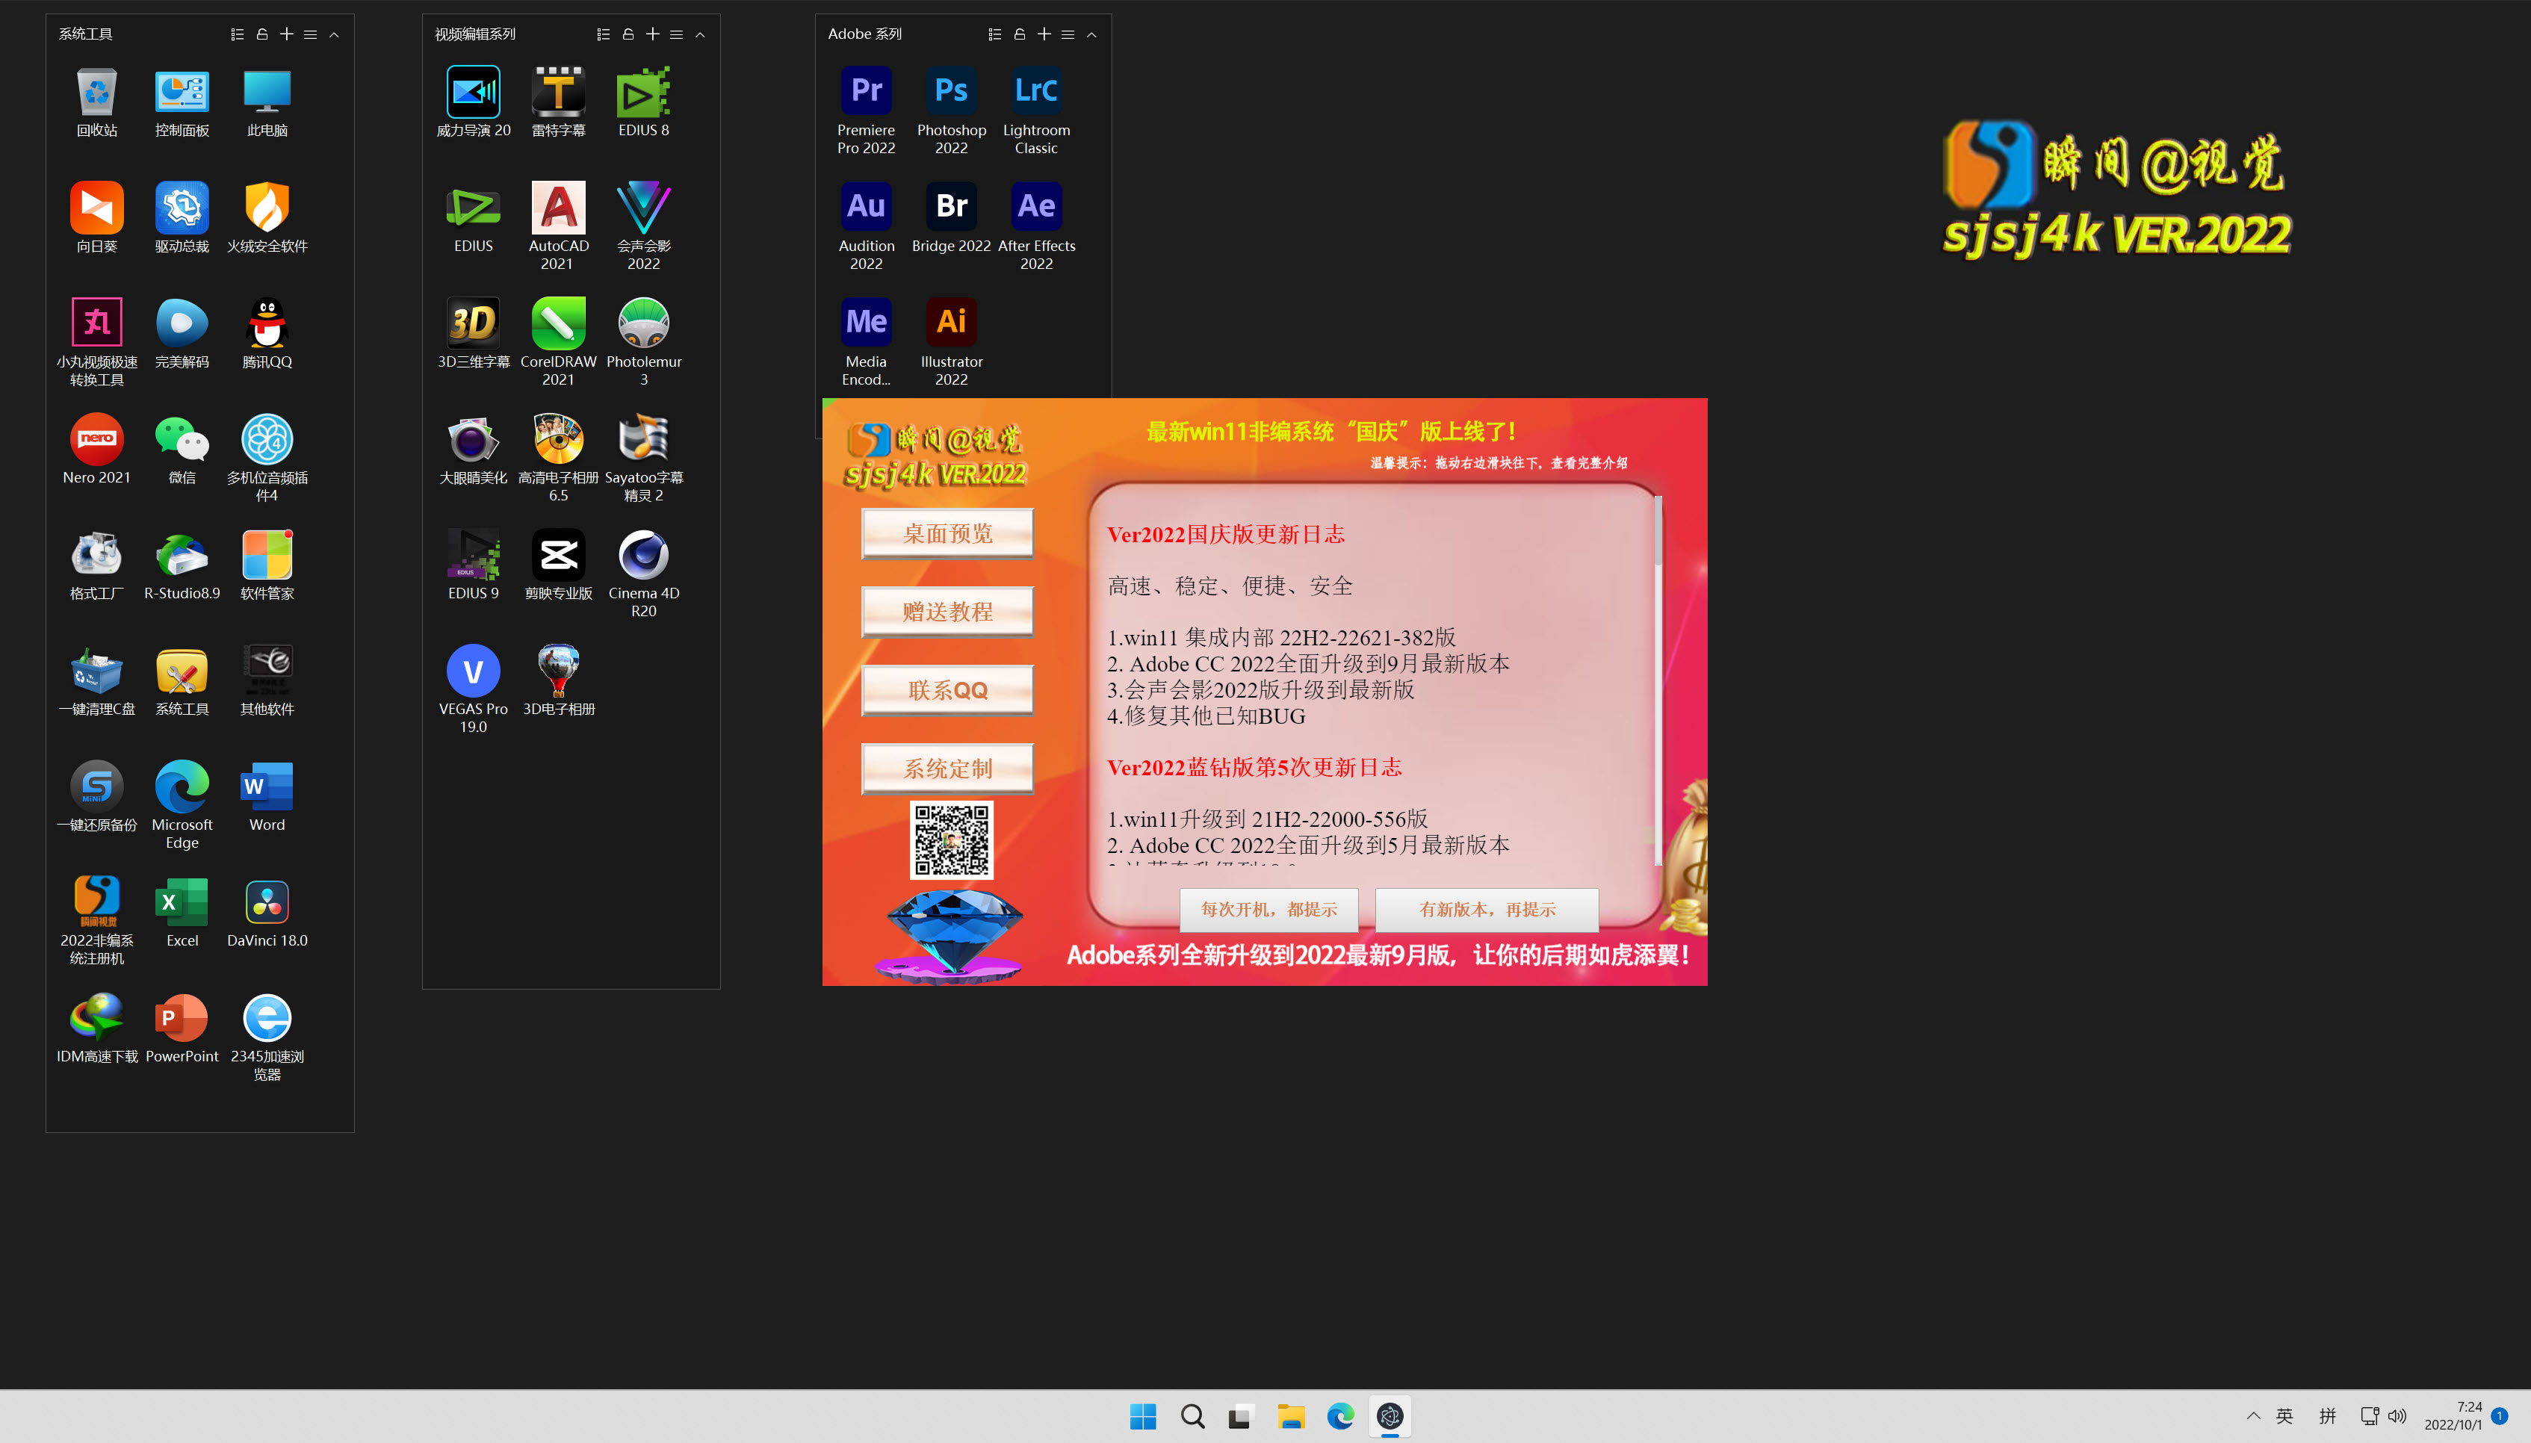Open 系统工具 panel menu
This screenshot has height=1443, width=2531.
(x=310, y=34)
